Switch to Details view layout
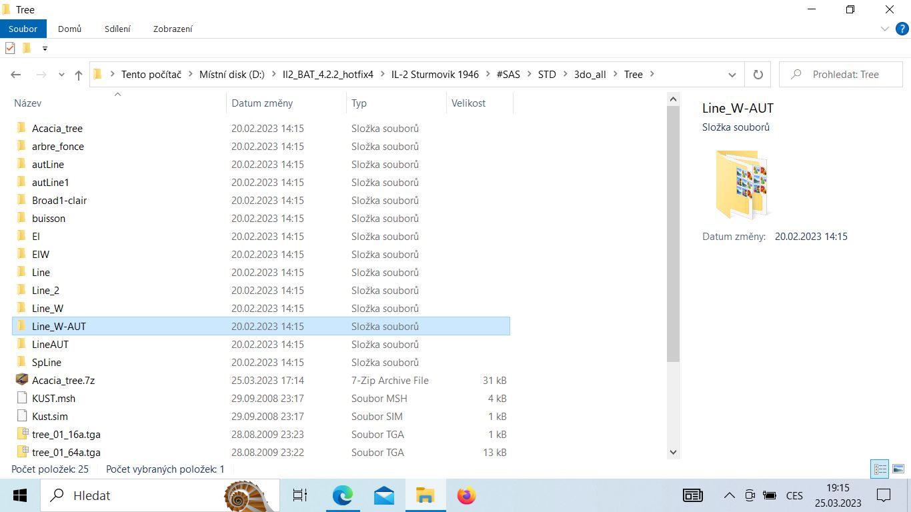Viewport: 911px width, 512px height. click(x=880, y=469)
